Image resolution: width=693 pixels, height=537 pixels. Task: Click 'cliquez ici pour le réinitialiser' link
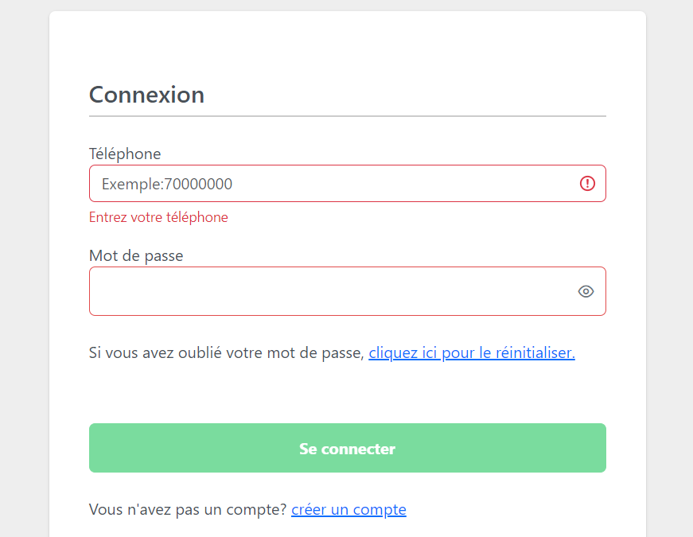[x=472, y=352]
